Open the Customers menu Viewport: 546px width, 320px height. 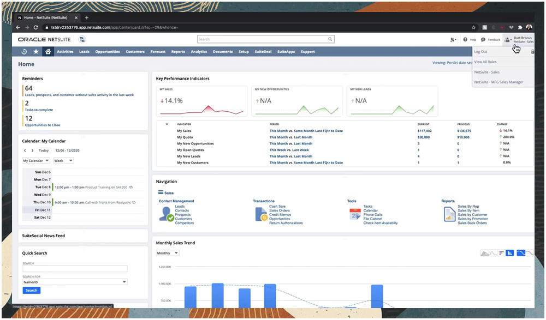point(135,51)
